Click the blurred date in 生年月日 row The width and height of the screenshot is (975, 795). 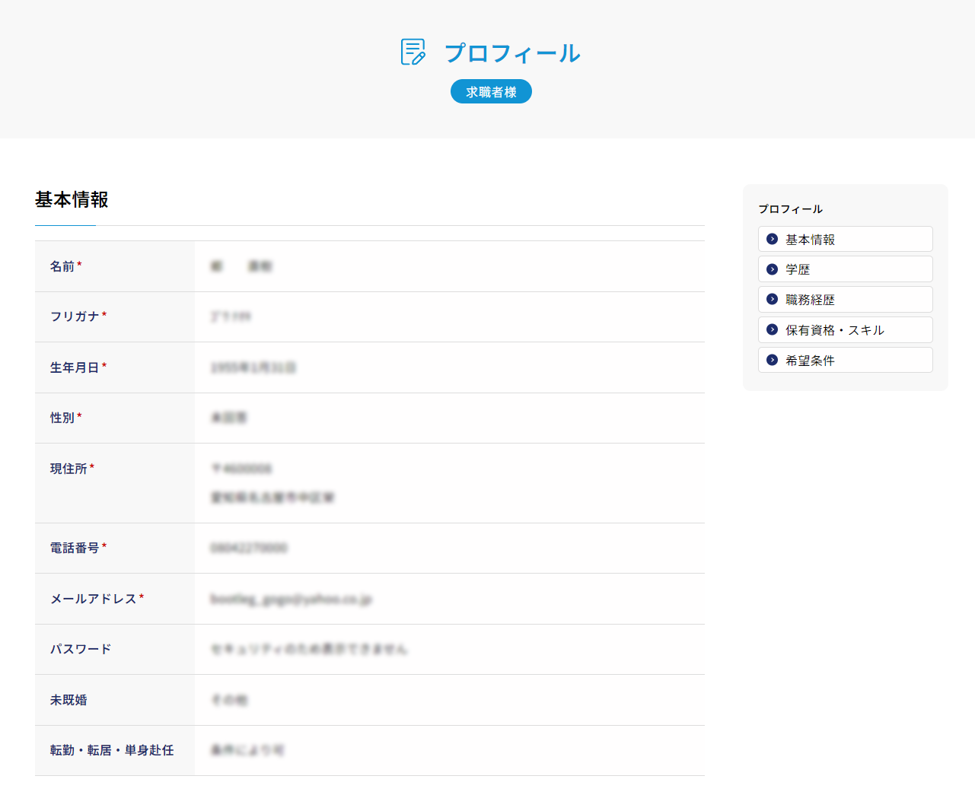coord(253,367)
